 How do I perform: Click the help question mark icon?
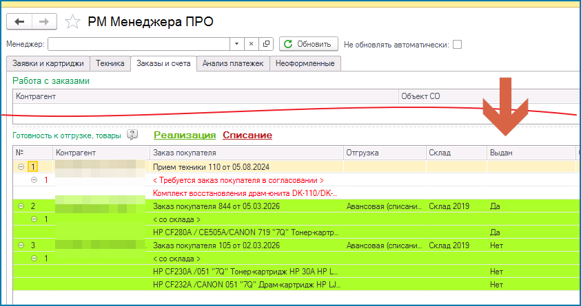pos(132,135)
